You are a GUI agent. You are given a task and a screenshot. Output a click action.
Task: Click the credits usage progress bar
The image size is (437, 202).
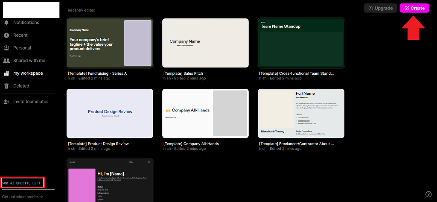pyautogui.click(x=28, y=190)
